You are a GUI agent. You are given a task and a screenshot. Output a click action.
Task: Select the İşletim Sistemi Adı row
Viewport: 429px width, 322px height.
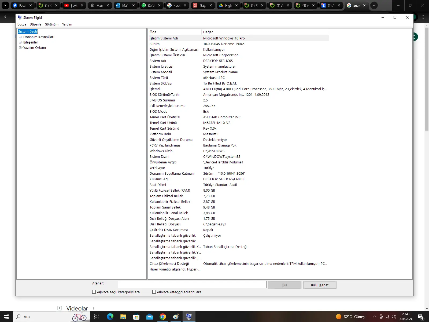pos(238,38)
